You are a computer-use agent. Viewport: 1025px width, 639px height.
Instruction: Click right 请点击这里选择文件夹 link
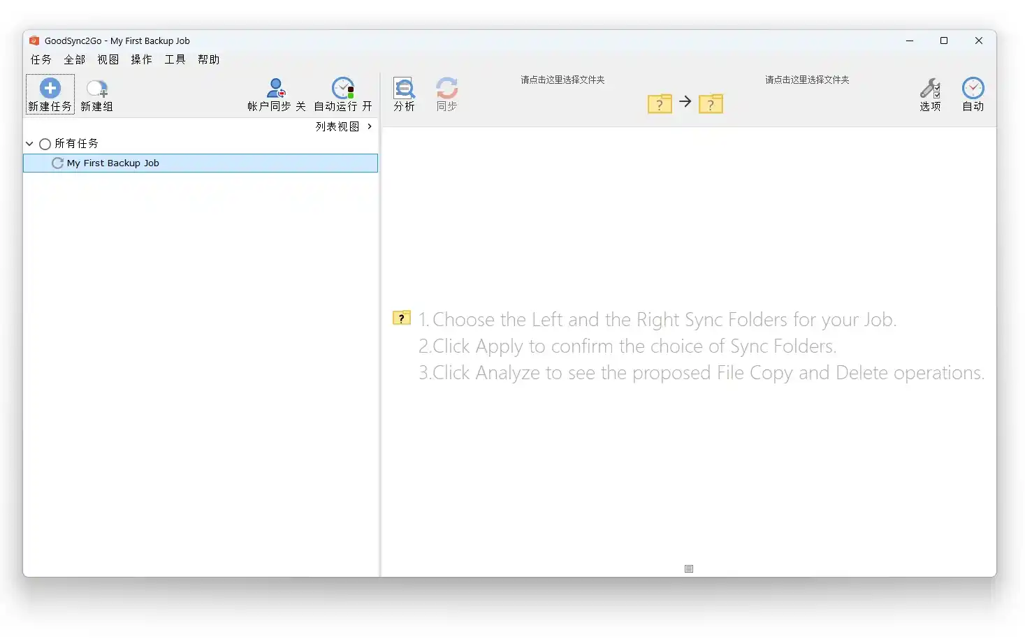coord(807,80)
